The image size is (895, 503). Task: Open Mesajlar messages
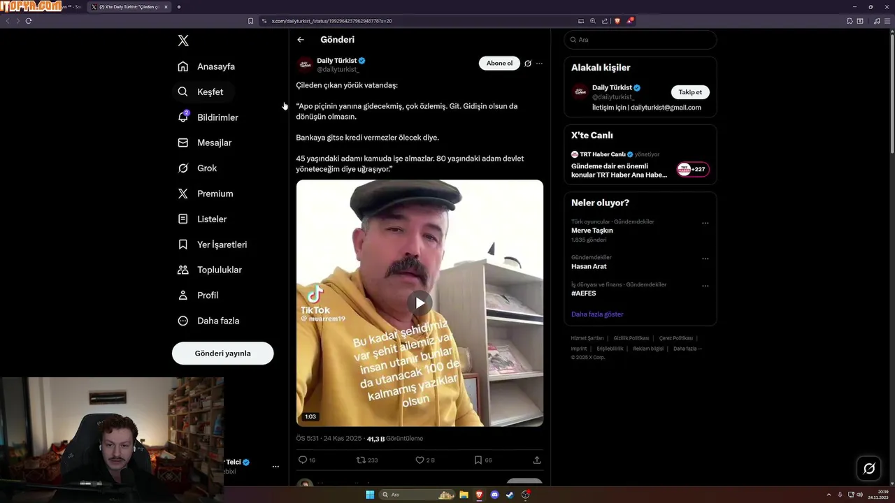point(205,143)
